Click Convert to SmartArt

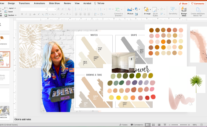119,12
